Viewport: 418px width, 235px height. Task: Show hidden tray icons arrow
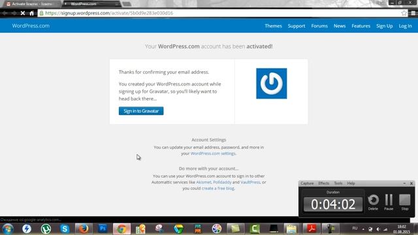click(363, 229)
